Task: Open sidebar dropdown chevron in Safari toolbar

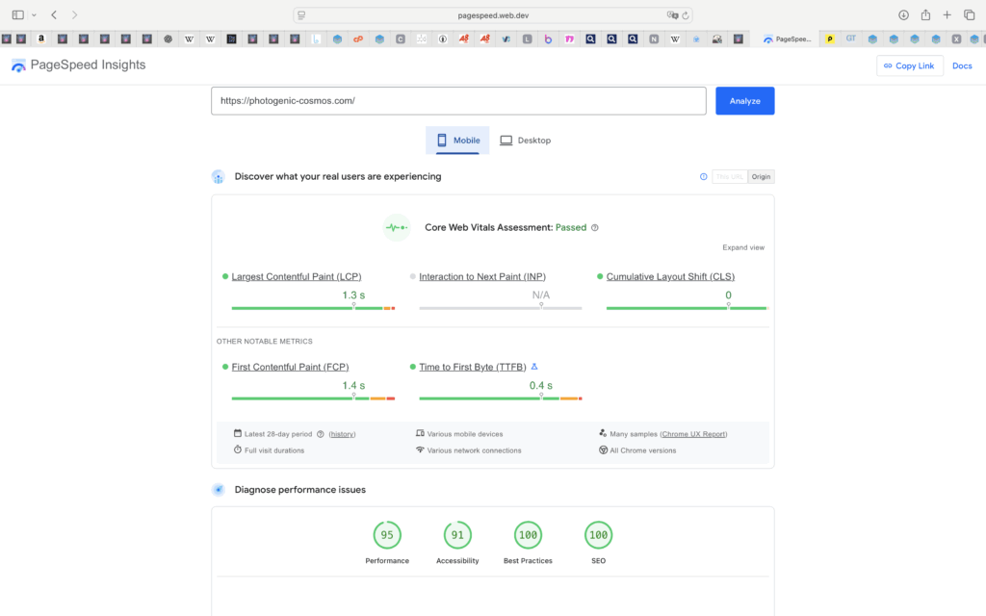Action: 34,14
